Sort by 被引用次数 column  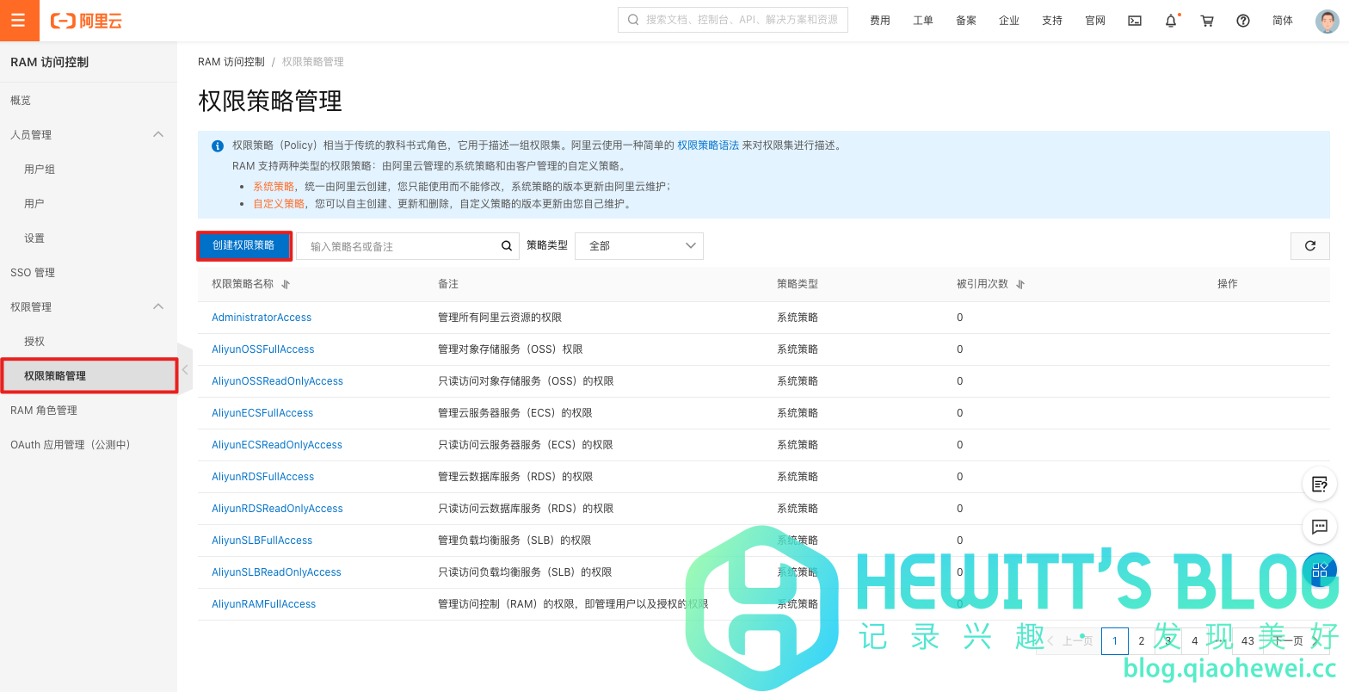1020,284
